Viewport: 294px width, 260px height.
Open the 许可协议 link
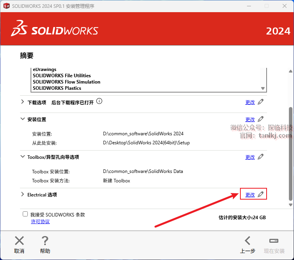[x=40, y=222]
